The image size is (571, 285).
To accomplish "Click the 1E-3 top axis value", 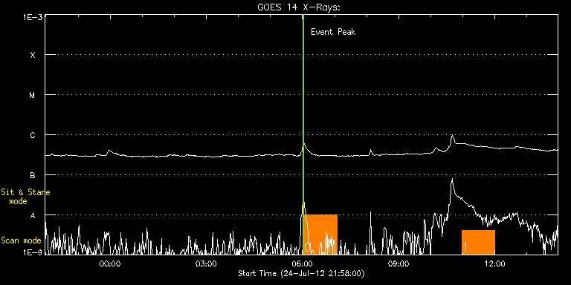I will (33, 16).
